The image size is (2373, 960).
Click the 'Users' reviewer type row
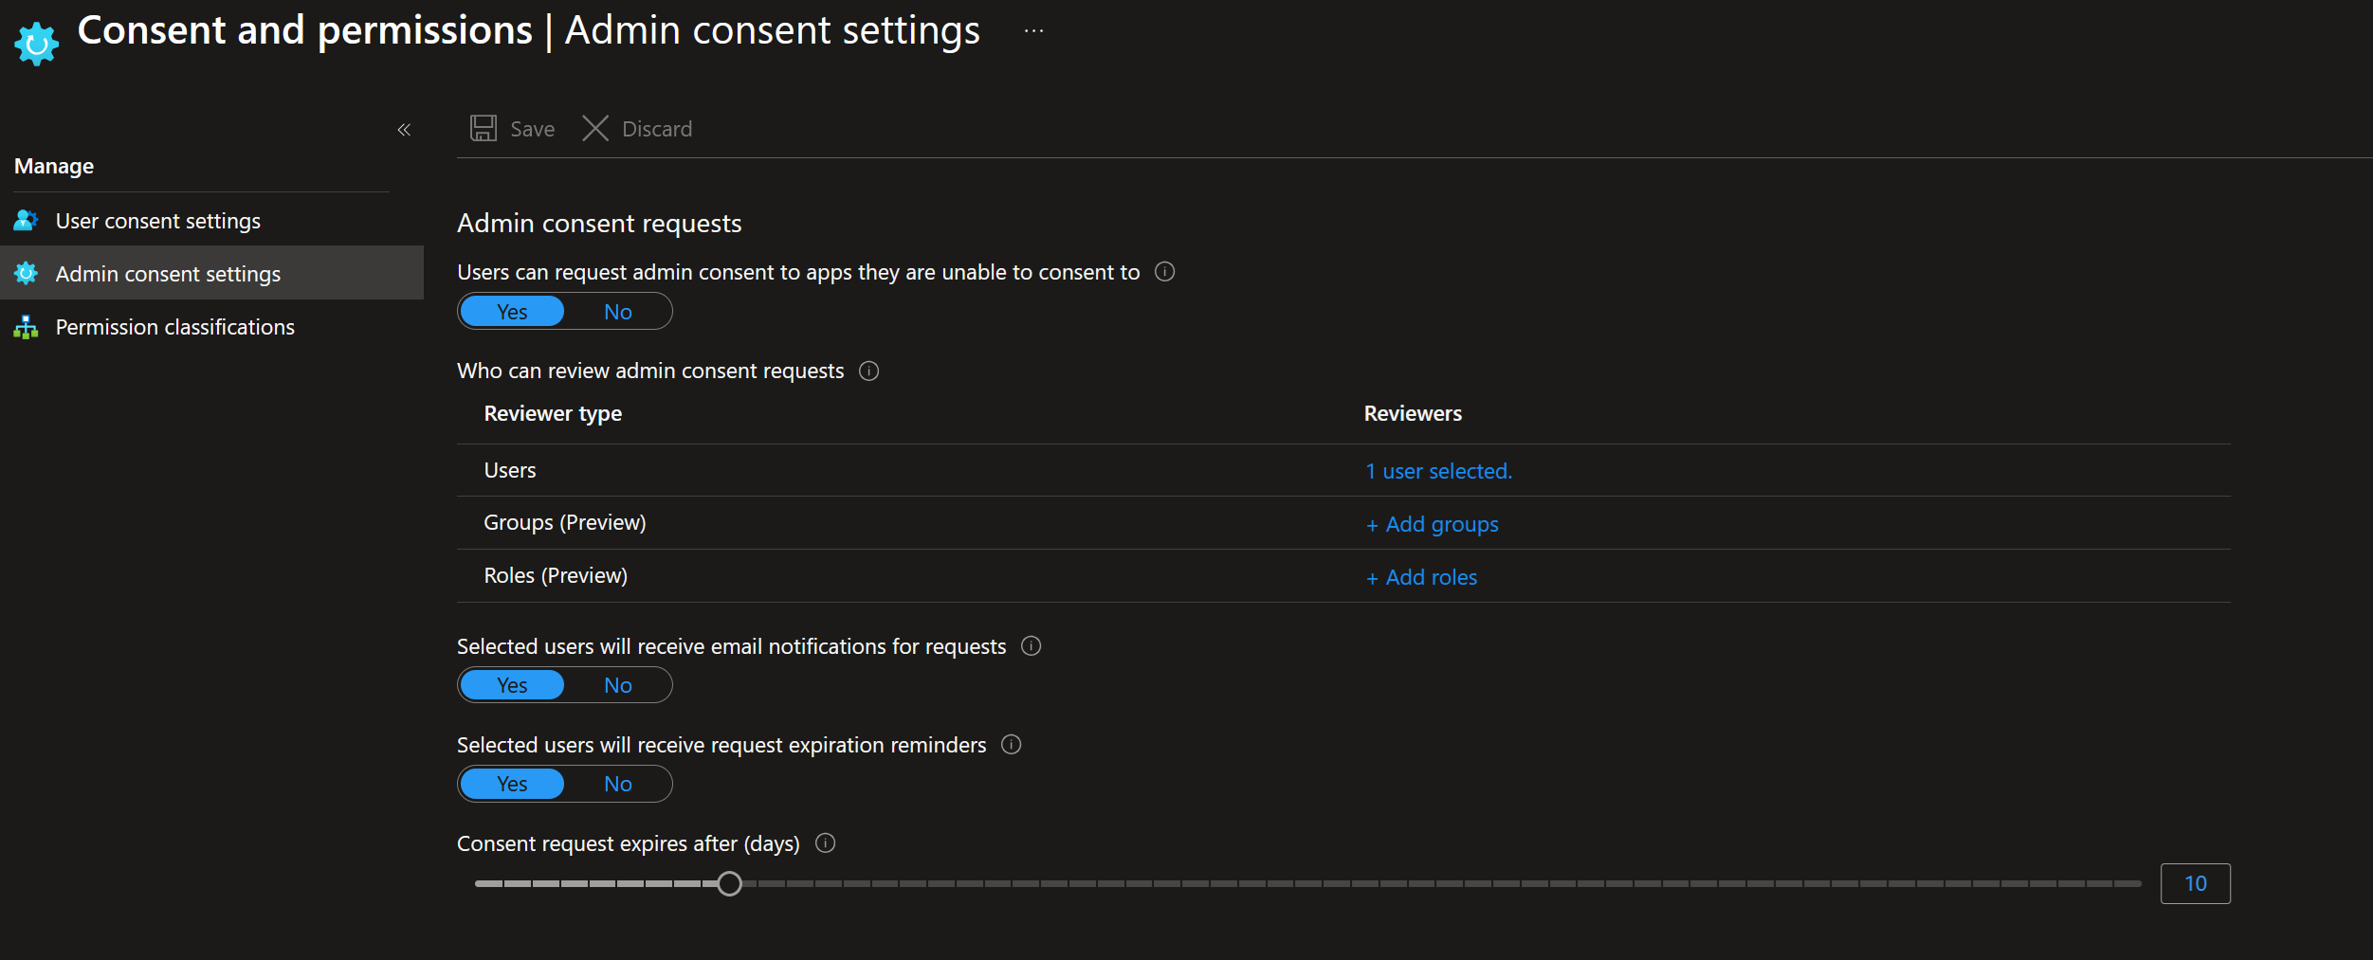(x=1343, y=470)
